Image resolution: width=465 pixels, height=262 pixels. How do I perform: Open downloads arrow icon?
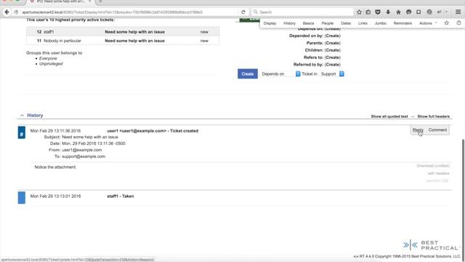pyautogui.click(x=388, y=12)
